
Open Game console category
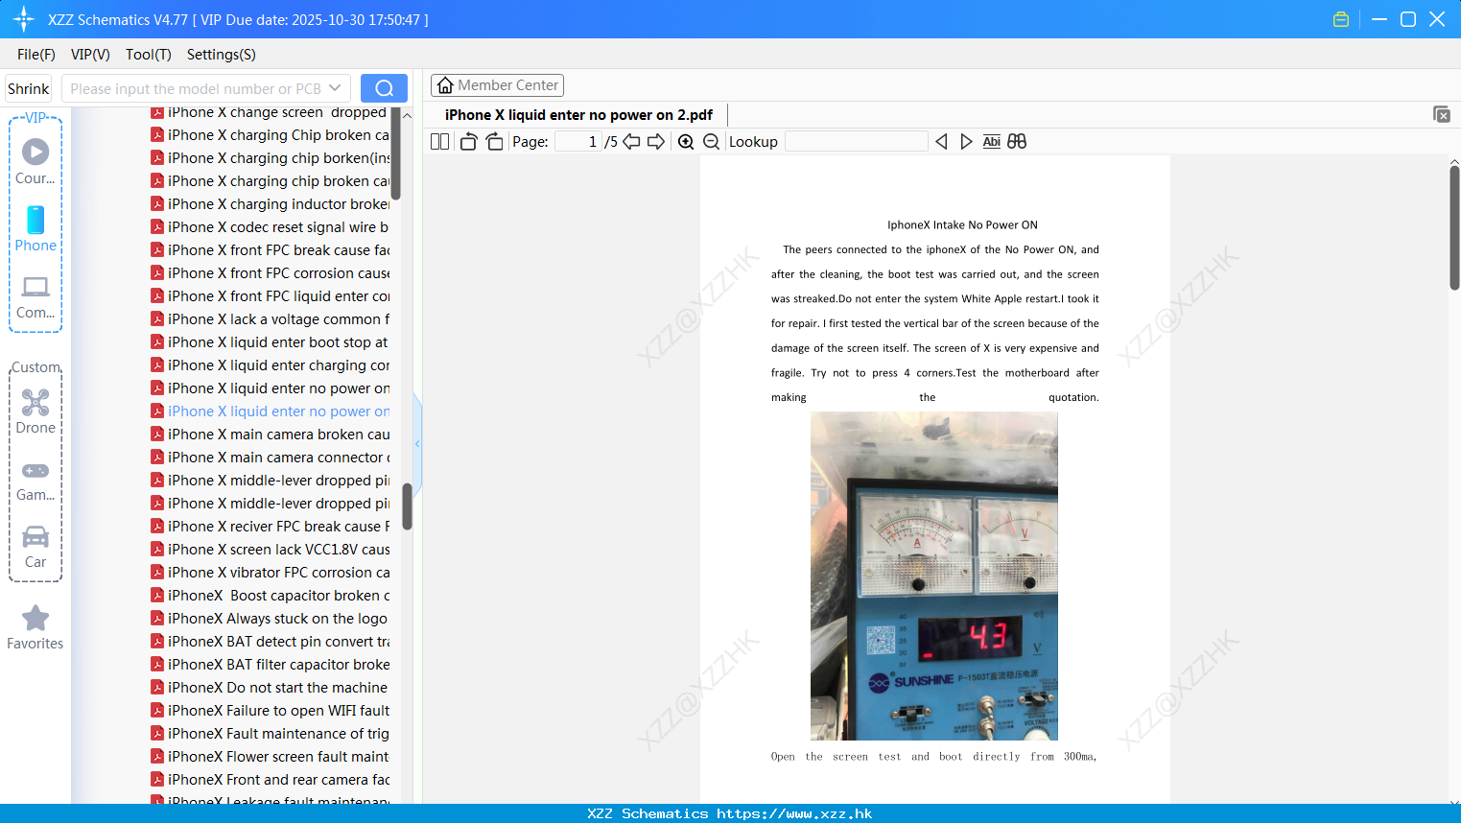tap(35, 480)
